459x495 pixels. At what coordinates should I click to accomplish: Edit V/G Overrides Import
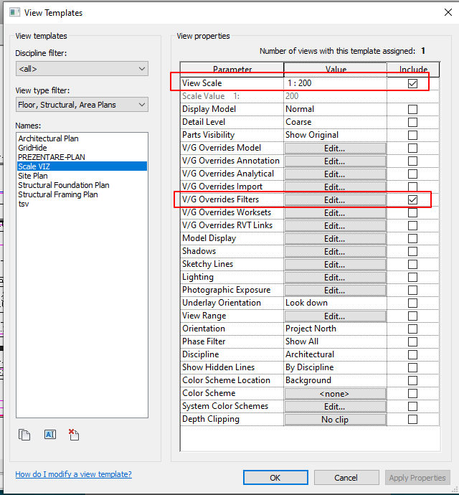coord(335,187)
